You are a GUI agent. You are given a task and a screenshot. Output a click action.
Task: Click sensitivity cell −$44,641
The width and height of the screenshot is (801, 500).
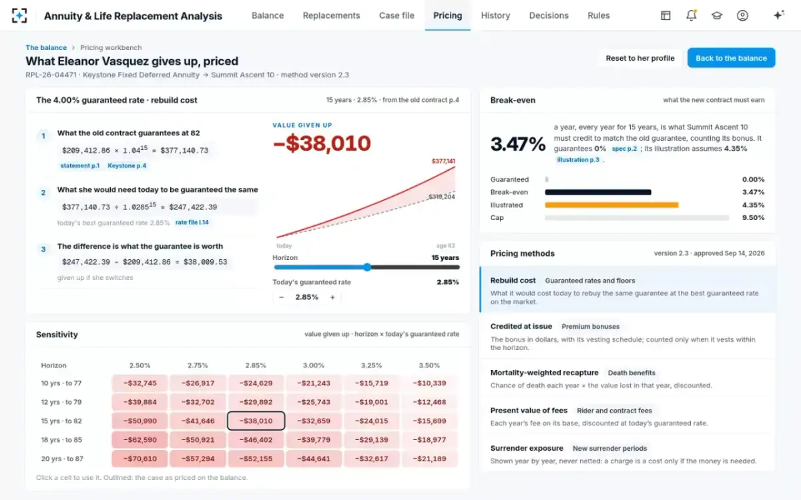coord(314,459)
